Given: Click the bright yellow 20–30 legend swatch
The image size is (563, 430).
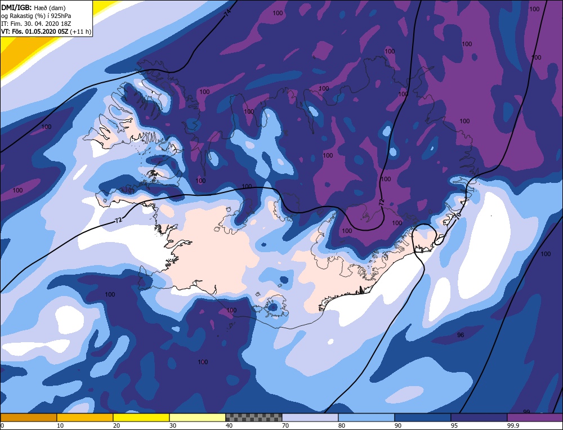Looking at the screenshot, I should click(141, 417).
